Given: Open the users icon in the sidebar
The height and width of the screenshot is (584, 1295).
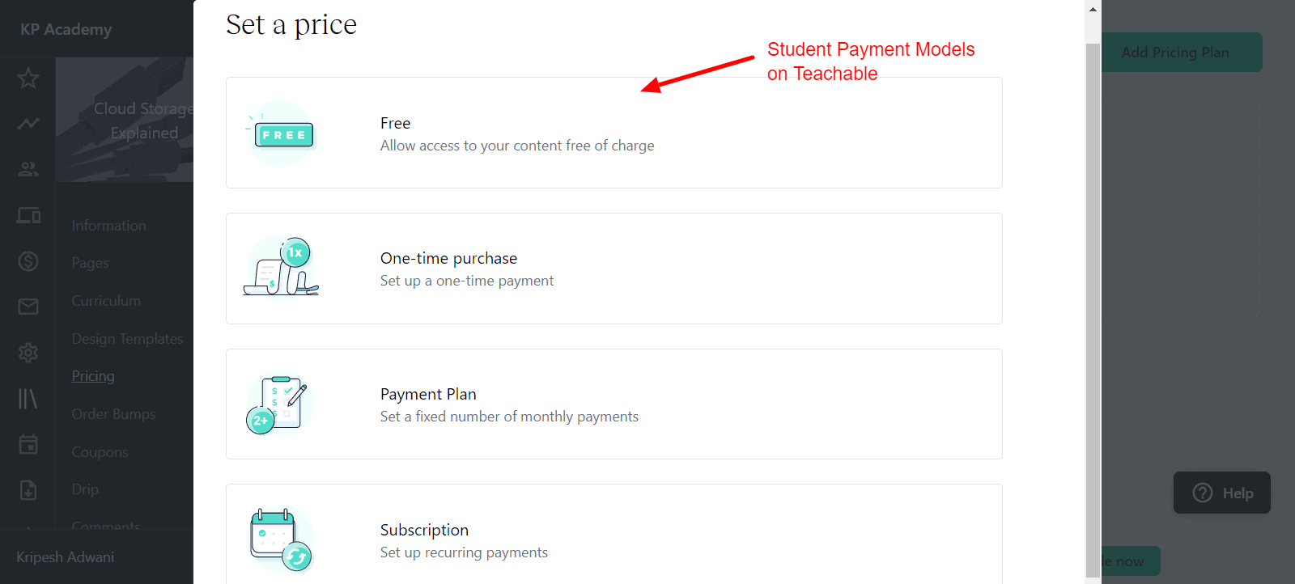Looking at the screenshot, I should tap(28, 169).
